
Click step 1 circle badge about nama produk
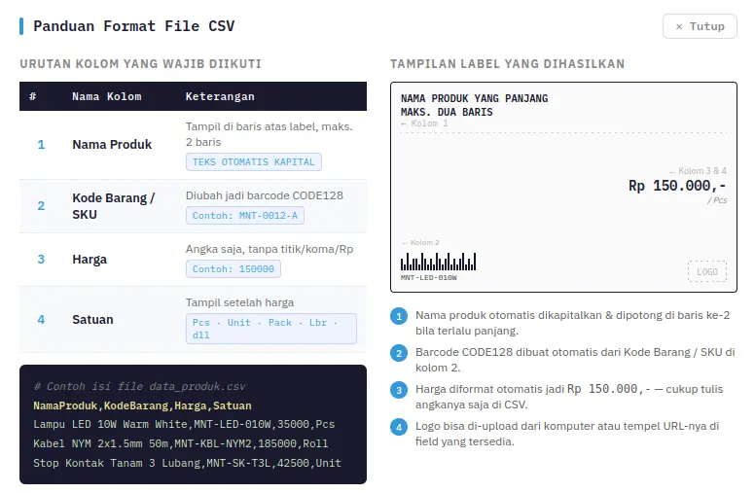399,316
